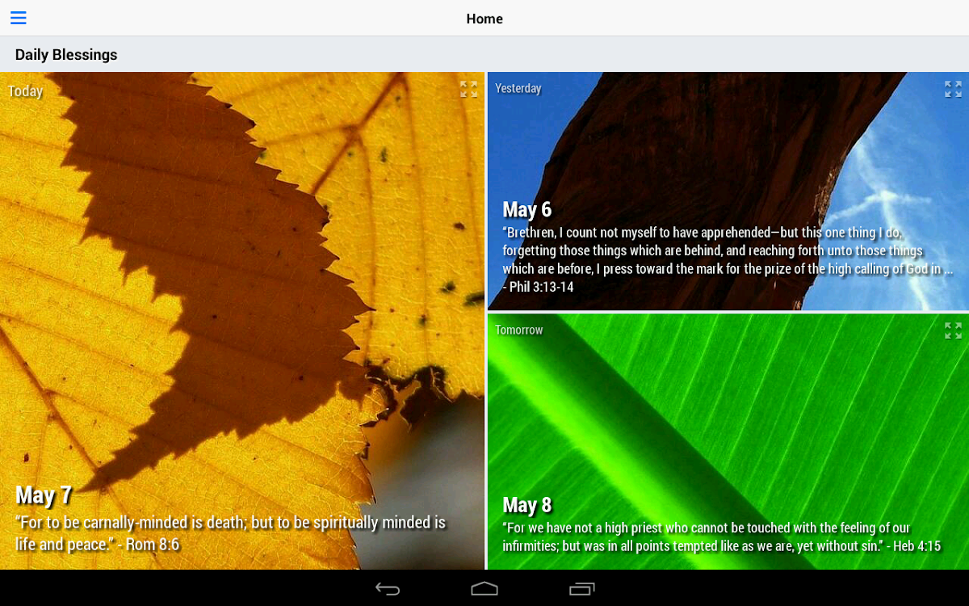
Task: Click the Home title in top bar
Action: click(x=484, y=19)
